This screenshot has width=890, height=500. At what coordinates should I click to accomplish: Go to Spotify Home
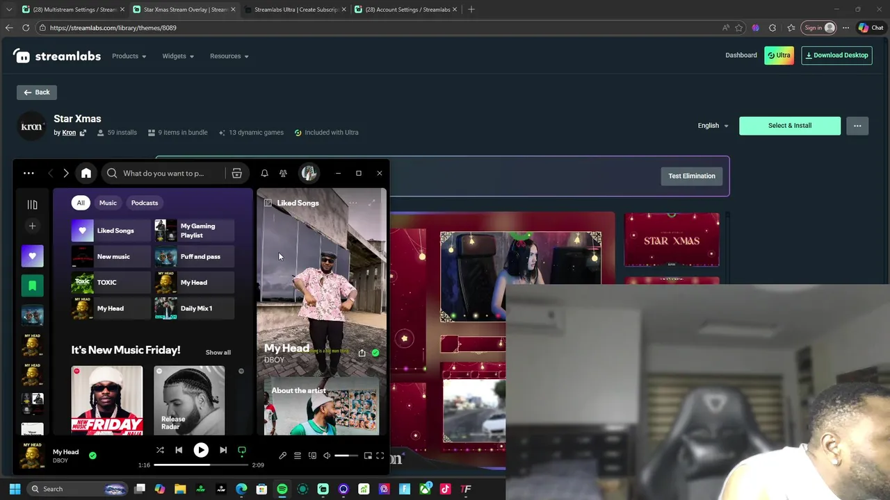(x=86, y=173)
